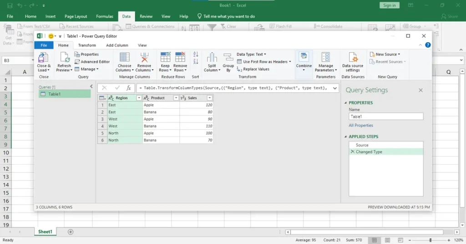Click the West cell in row 4
Screen dimensions: 466x244
(125, 126)
